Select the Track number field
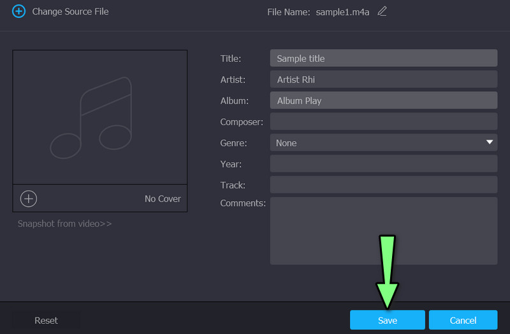 pyautogui.click(x=383, y=185)
